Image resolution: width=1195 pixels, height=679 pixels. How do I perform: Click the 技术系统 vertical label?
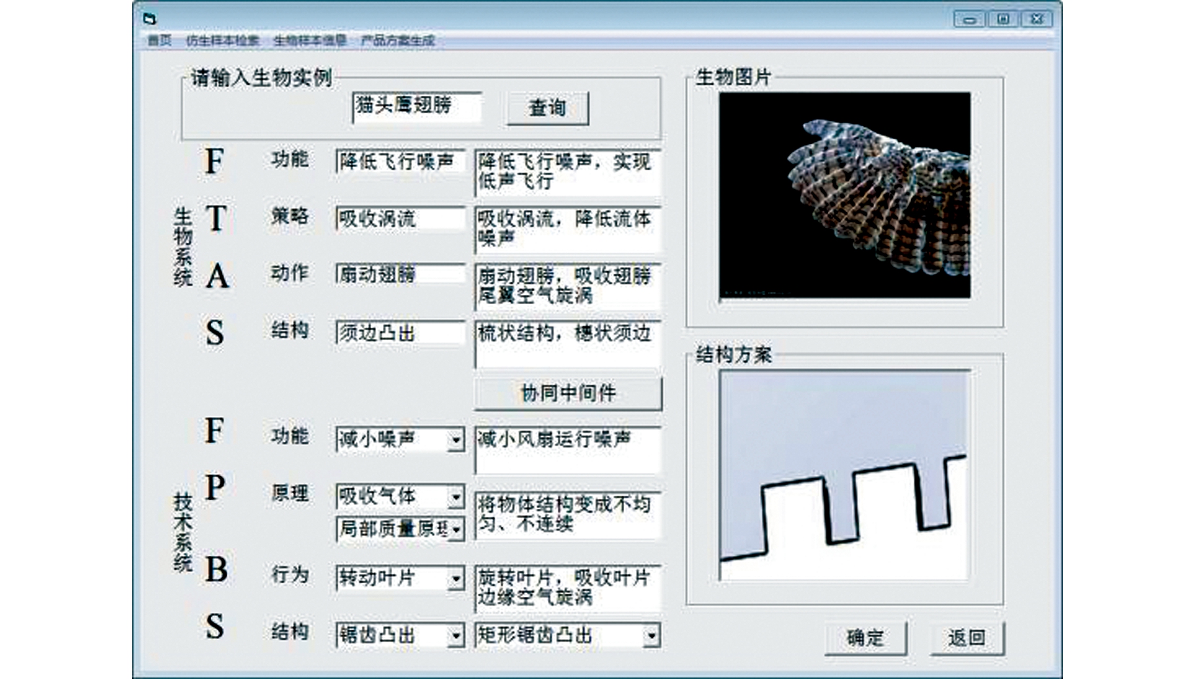[x=183, y=533]
